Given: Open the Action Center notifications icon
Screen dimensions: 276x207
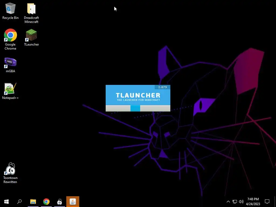Looking at the screenshot, I should click(267, 202).
